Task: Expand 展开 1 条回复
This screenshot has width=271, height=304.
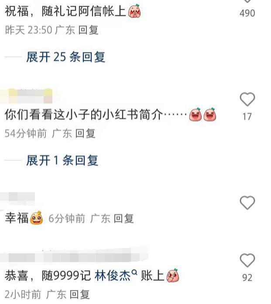Action: tap(62, 161)
